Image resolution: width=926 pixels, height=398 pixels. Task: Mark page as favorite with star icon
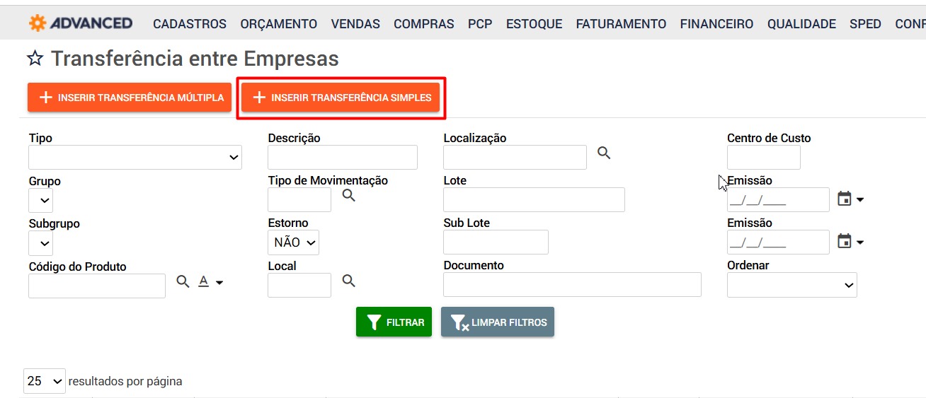(35, 59)
